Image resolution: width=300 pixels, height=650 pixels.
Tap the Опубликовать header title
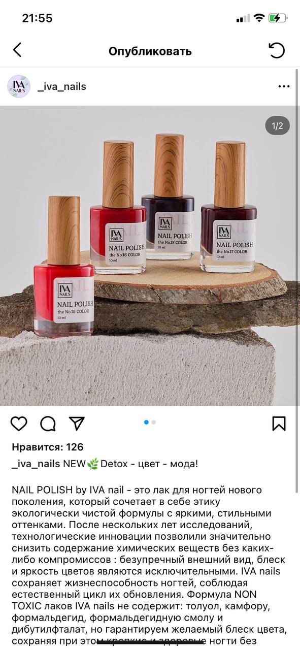pos(150,51)
